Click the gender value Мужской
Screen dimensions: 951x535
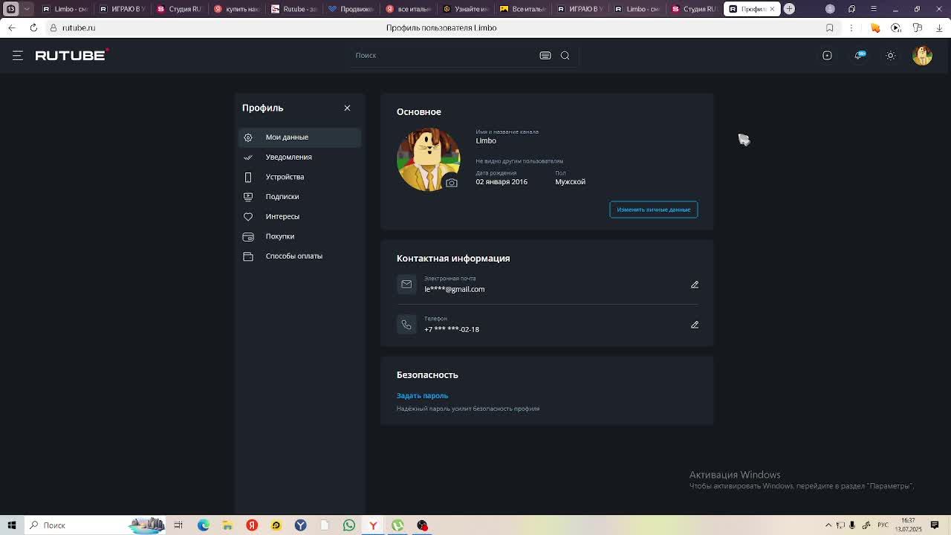[570, 181]
